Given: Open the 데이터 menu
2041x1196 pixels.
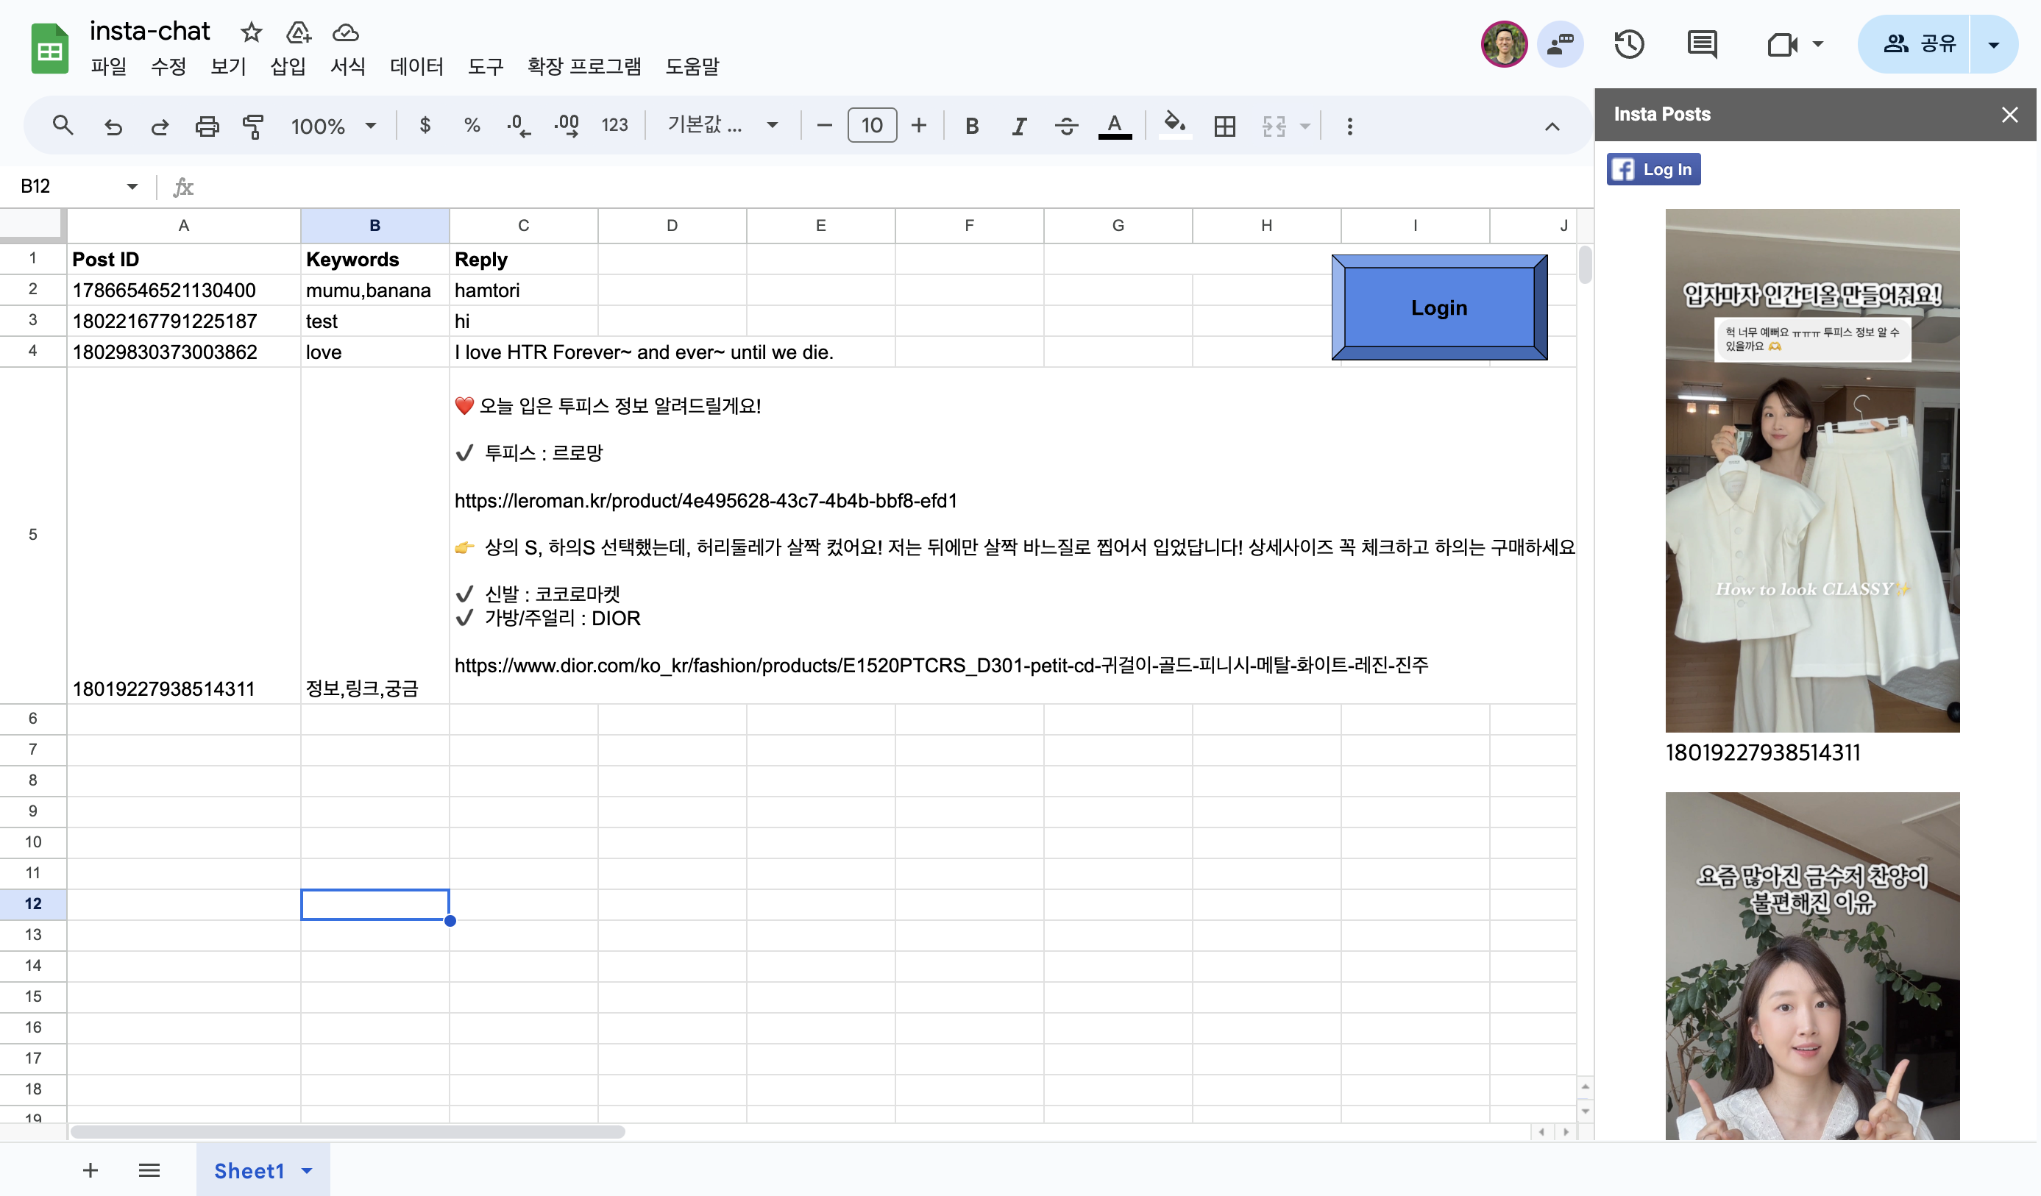Looking at the screenshot, I should click(x=416, y=66).
